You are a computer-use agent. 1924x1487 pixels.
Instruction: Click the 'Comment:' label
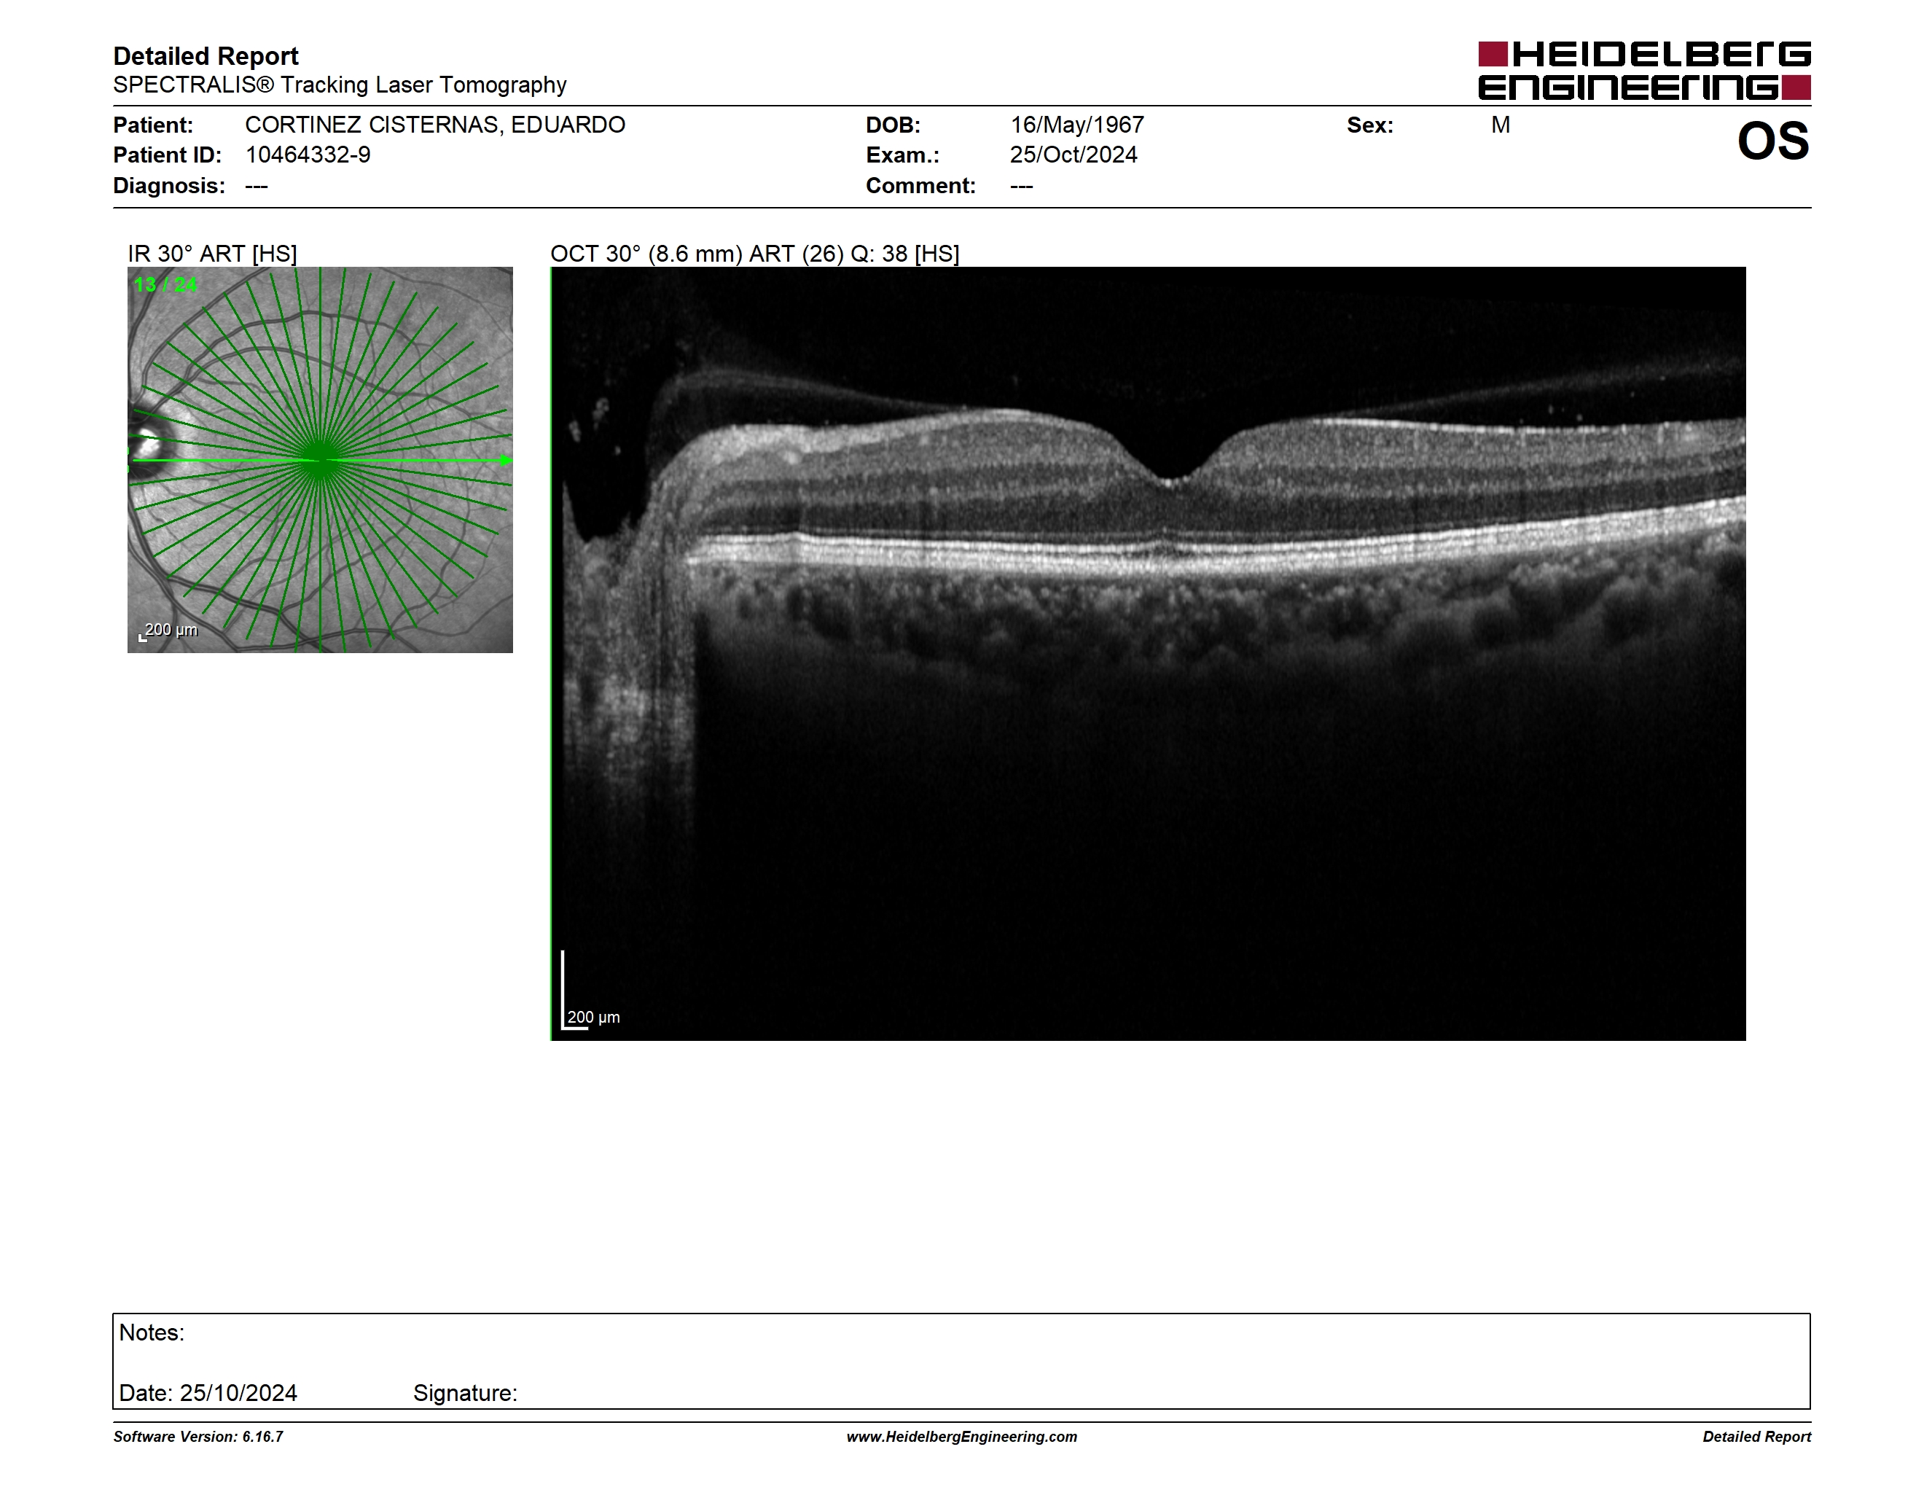tap(920, 186)
